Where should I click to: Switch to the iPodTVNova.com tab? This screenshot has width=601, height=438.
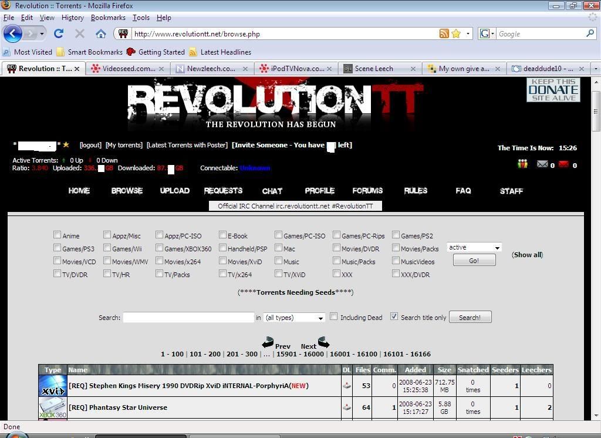coord(296,69)
